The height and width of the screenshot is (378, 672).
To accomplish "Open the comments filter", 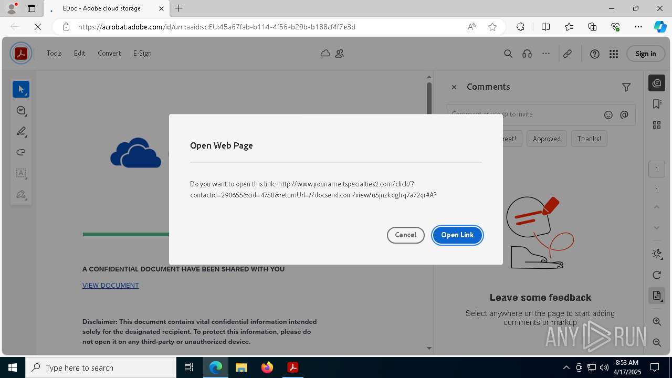I will 626,87.
